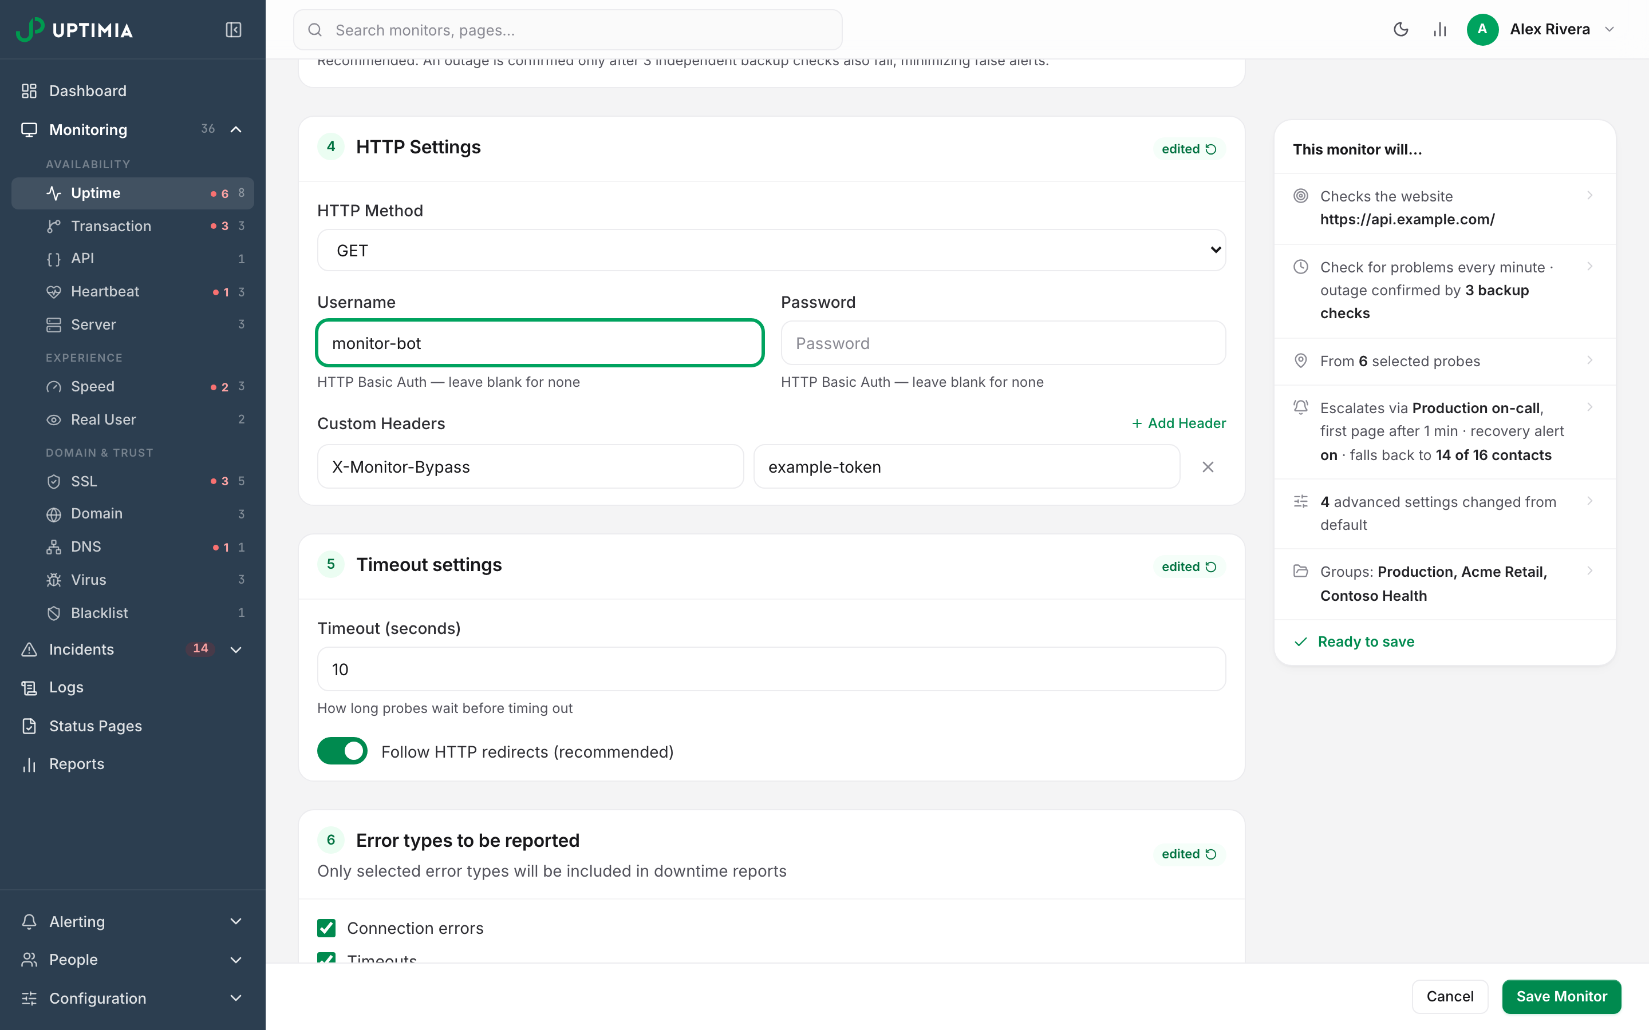Viewport: 1649px width, 1030px height.
Task: Toggle Follow HTTP redirects switch
Action: click(342, 751)
